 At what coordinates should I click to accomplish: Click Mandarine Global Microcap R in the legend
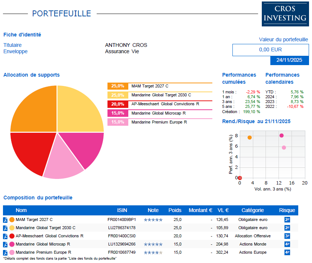[x=158, y=113]
